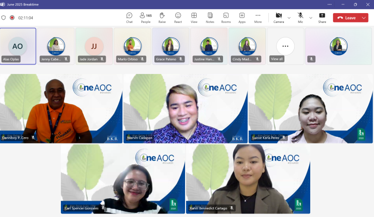Open the View layout menu

(194, 18)
